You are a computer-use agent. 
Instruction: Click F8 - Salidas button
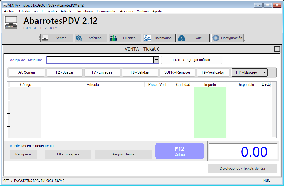tap(140, 72)
